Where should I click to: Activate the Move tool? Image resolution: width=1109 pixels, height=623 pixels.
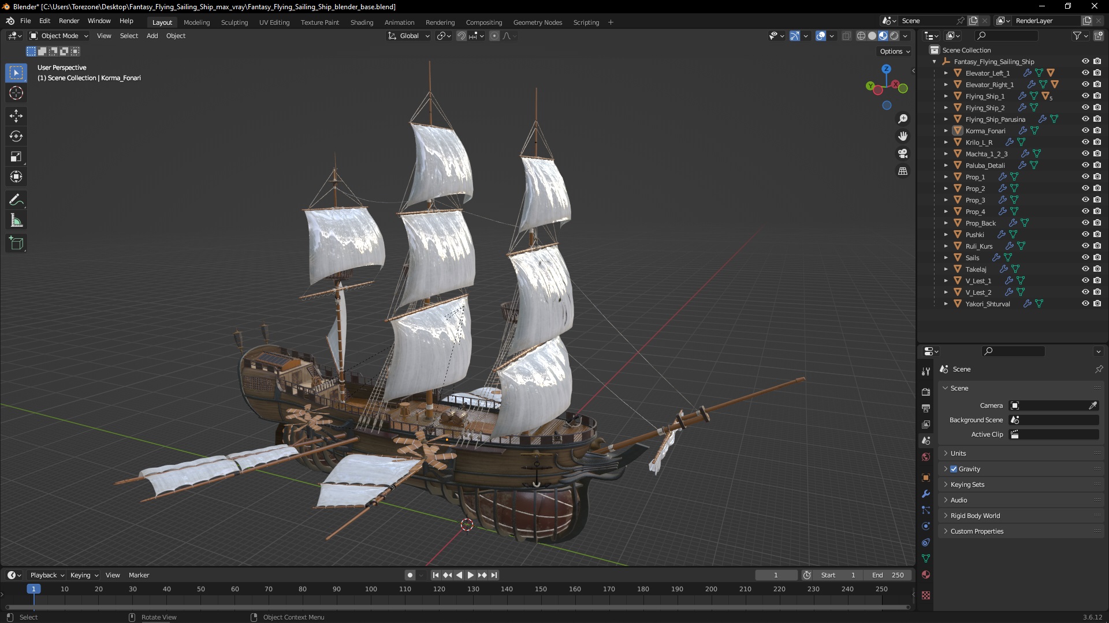click(16, 116)
